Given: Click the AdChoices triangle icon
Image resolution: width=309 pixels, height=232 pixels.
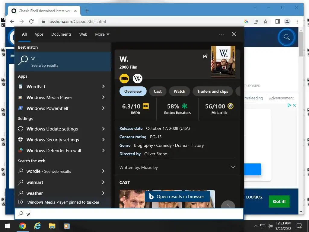Looking at the screenshot, I should [x=289, y=105].
